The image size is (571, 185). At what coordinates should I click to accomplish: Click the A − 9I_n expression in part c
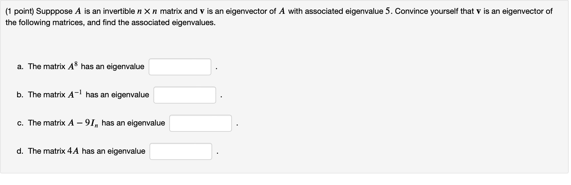(83, 123)
